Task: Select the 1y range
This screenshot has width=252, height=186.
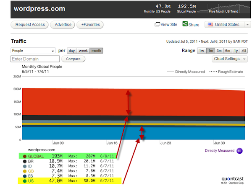Action: [236, 51]
